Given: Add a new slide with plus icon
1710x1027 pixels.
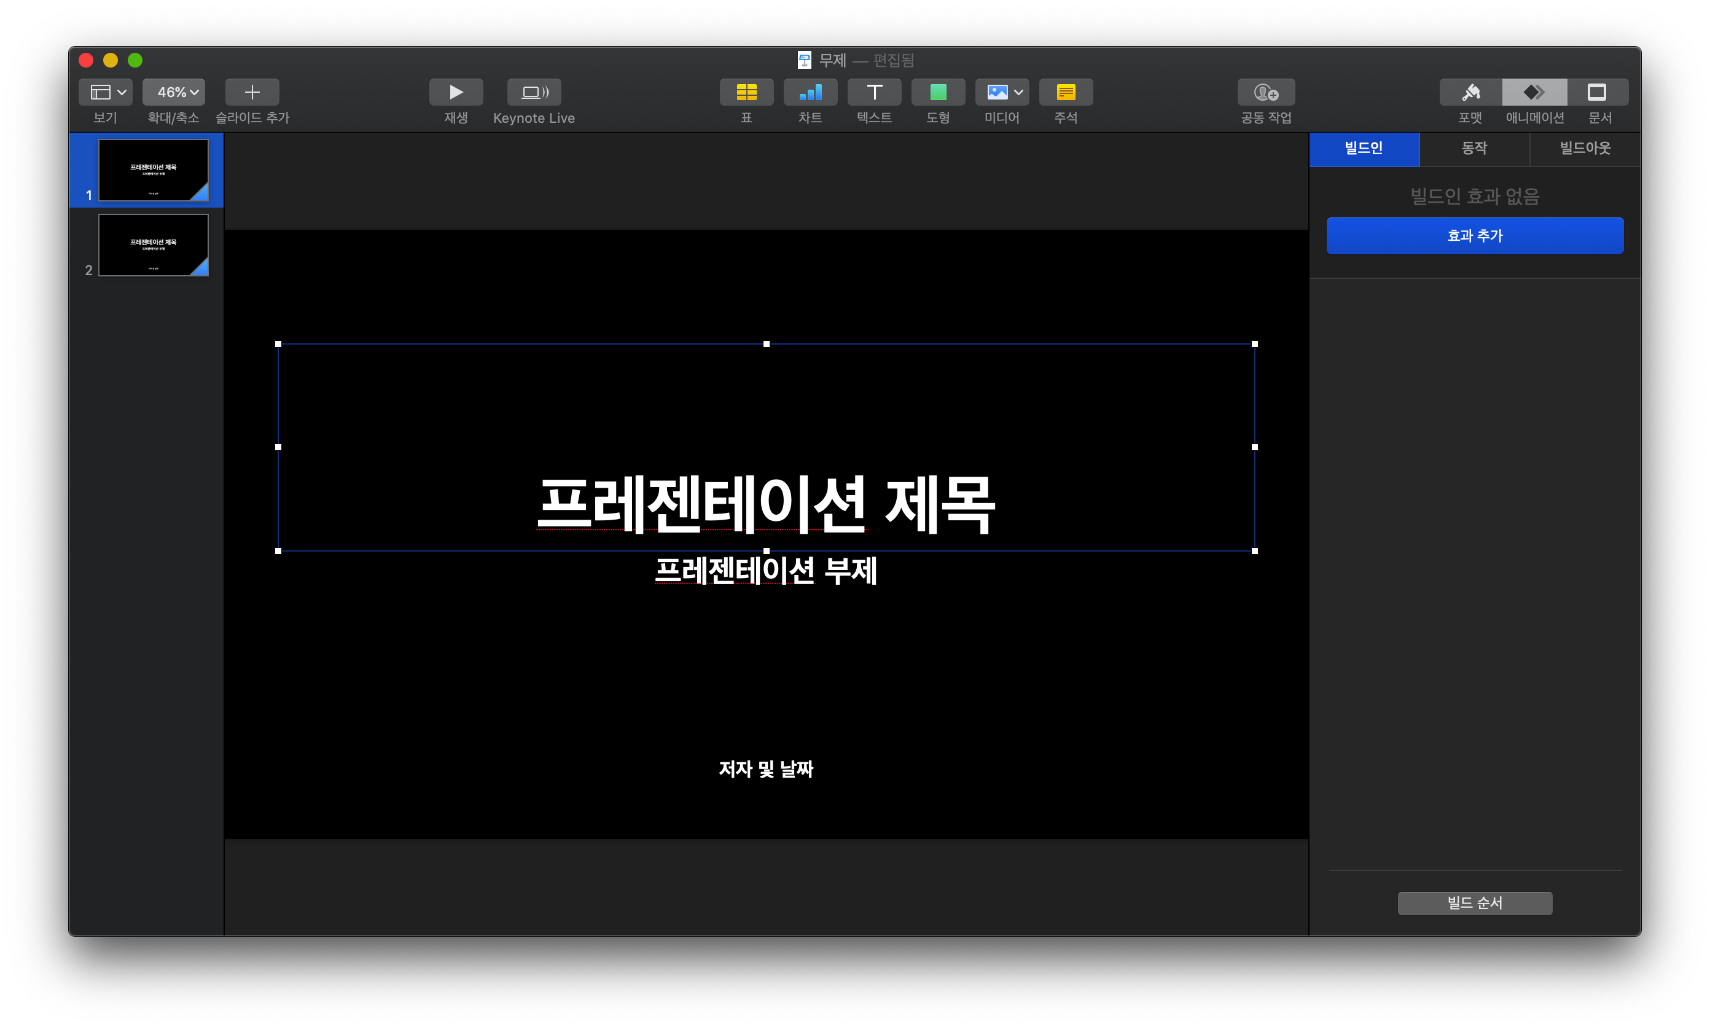Looking at the screenshot, I should tap(252, 92).
